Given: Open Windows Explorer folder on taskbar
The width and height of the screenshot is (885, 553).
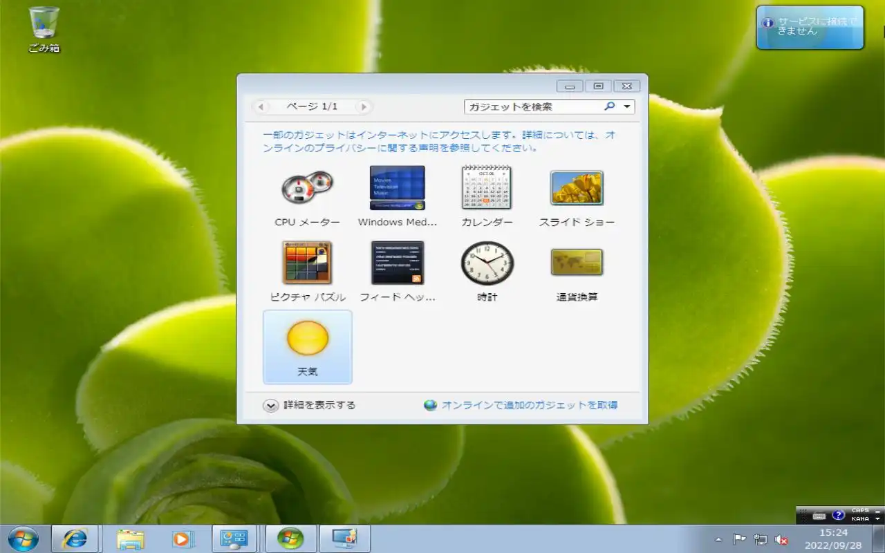Looking at the screenshot, I should pos(130,538).
